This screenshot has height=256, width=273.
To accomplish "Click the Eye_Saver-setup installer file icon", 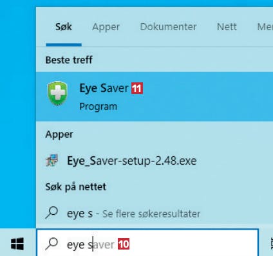I will tap(52, 161).
